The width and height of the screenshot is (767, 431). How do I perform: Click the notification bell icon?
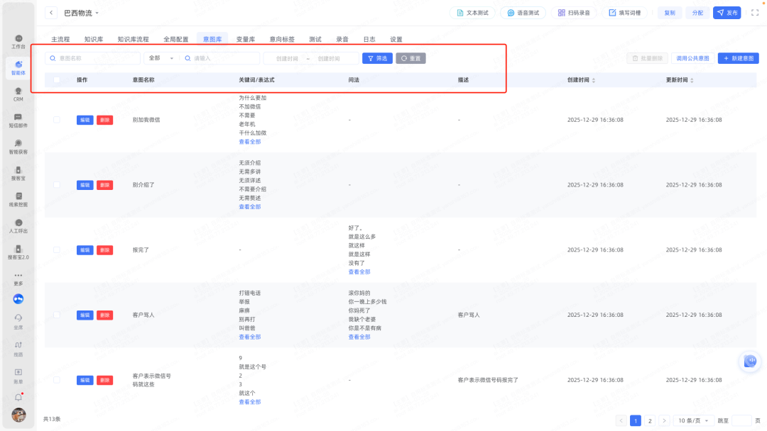click(18, 397)
